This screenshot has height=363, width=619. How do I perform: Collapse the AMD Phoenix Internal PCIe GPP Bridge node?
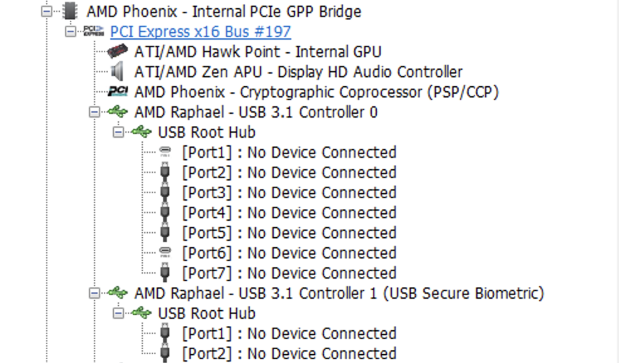47,11
